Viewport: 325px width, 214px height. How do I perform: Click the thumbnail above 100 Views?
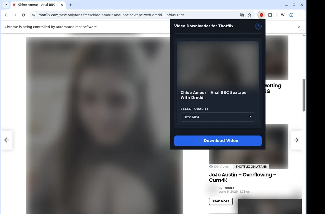coord(249,157)
